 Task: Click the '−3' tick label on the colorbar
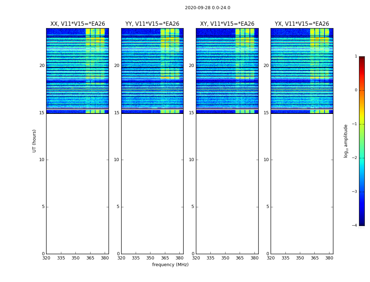click(x=354, y=192)
